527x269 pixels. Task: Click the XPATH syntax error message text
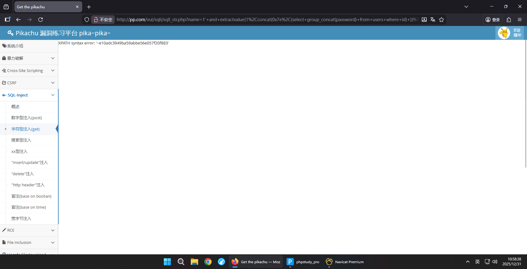[113, 43]
